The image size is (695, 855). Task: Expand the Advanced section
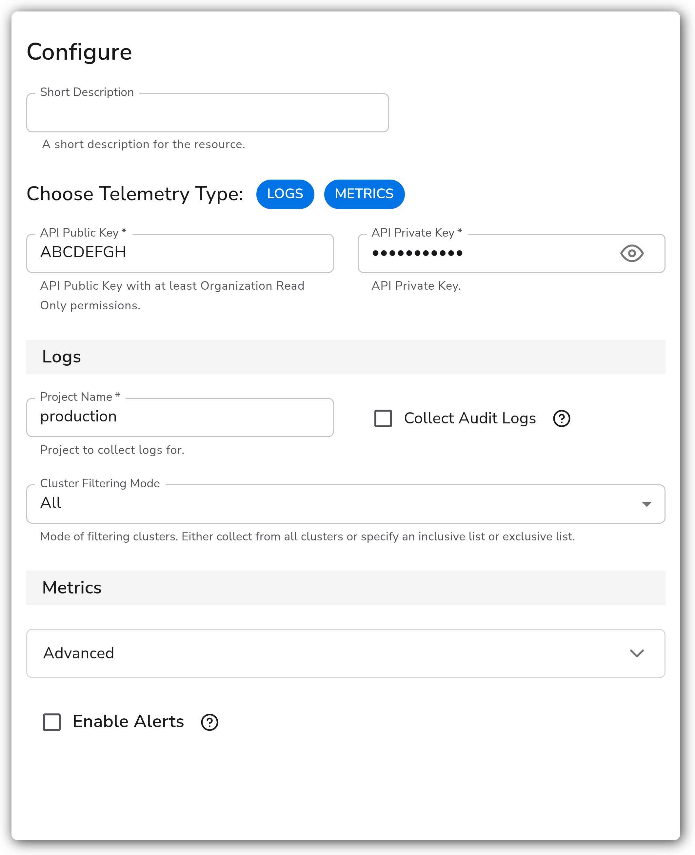point(346,653)
